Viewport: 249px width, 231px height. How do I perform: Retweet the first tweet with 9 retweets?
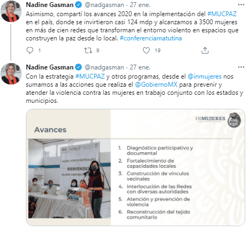click(88, 51)
